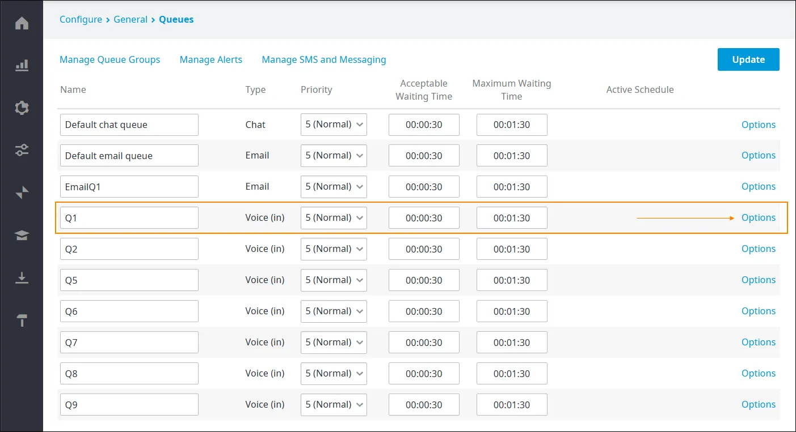Open Manage Queue Groups
Image resolution: width=796 pixels, height=432 pixels.
[110, 59]
